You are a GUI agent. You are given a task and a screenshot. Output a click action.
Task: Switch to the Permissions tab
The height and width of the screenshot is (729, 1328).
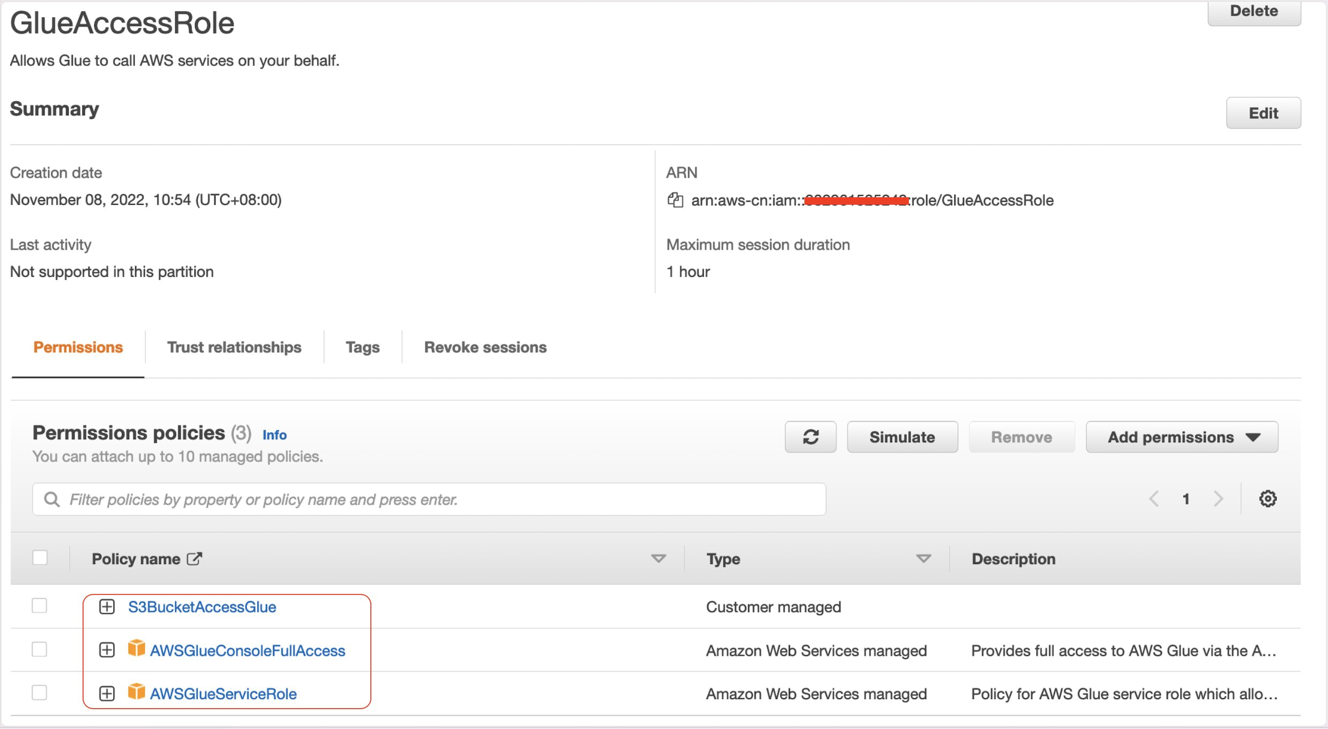(78, 347)
